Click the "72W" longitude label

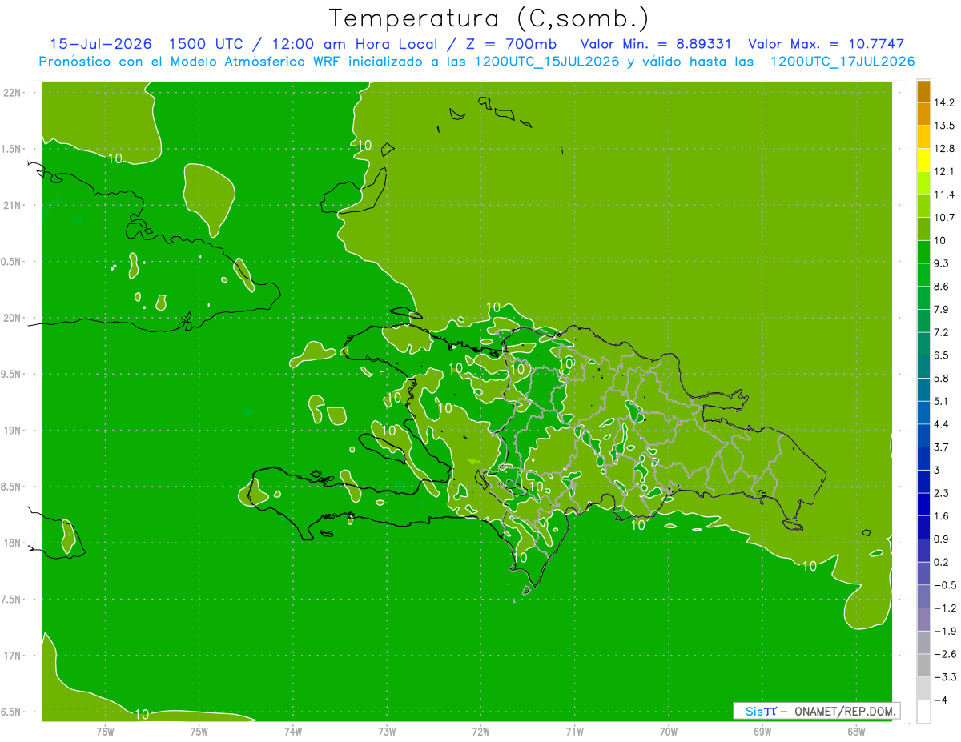(480, 732)
